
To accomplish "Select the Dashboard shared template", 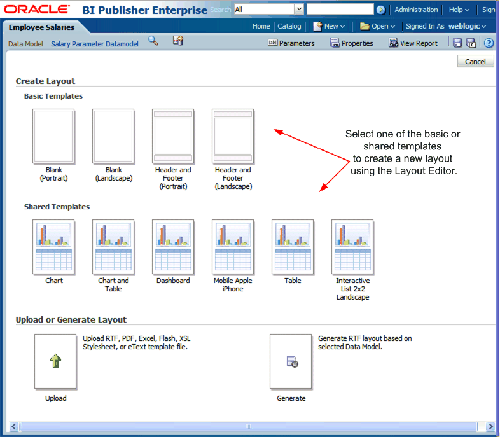I will tap(173, 247).
